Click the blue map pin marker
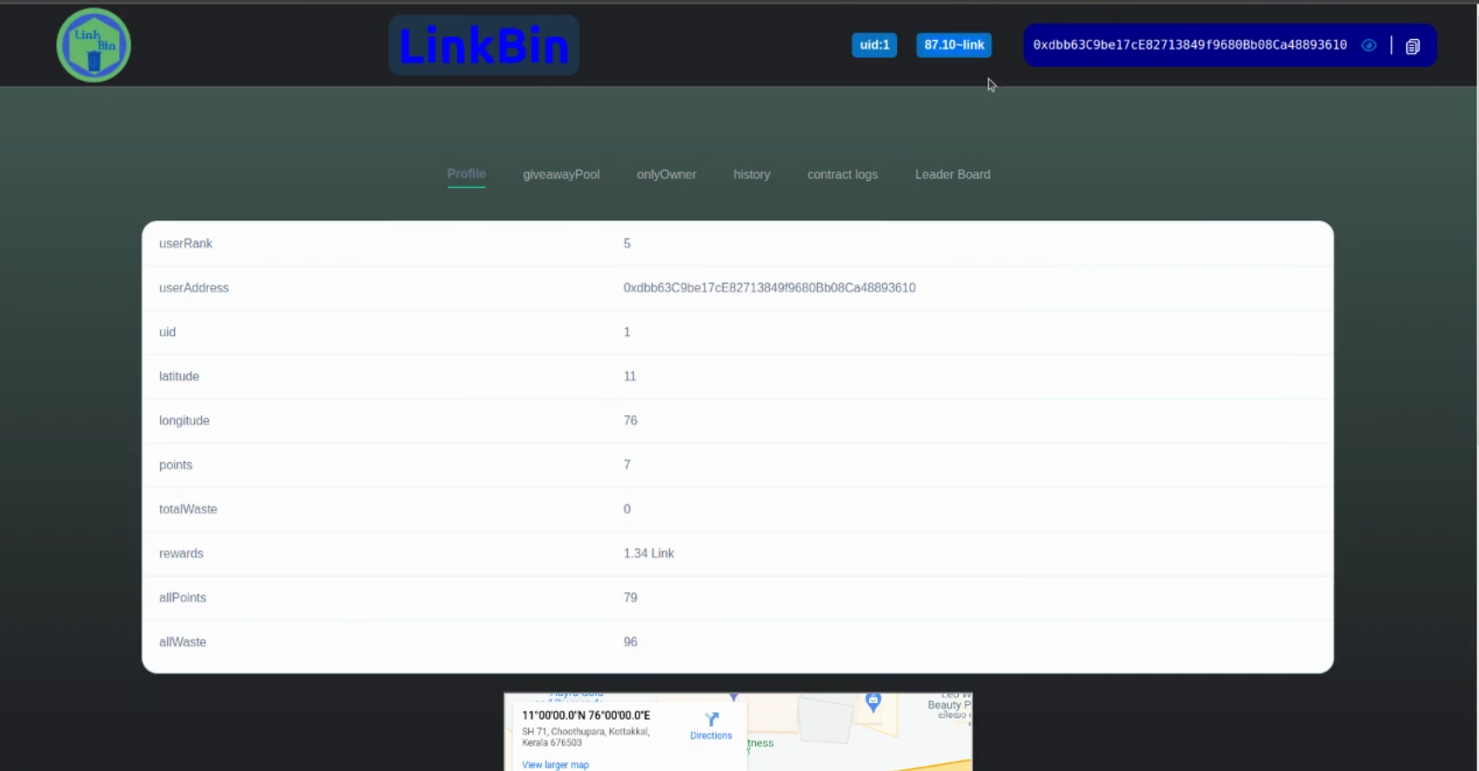The image size is (1479, 771). (x=873, y=701)
